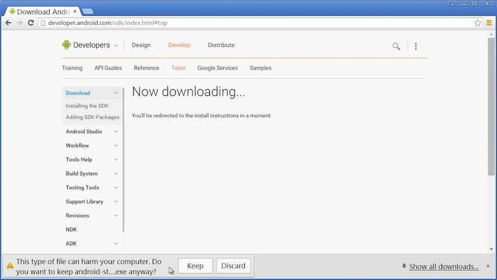Open Support Library sidebar item

(85, 201)
